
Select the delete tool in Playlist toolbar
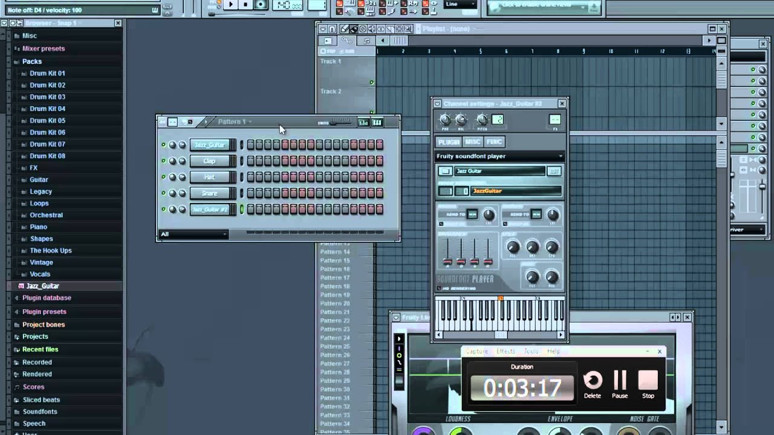point(363,29)
